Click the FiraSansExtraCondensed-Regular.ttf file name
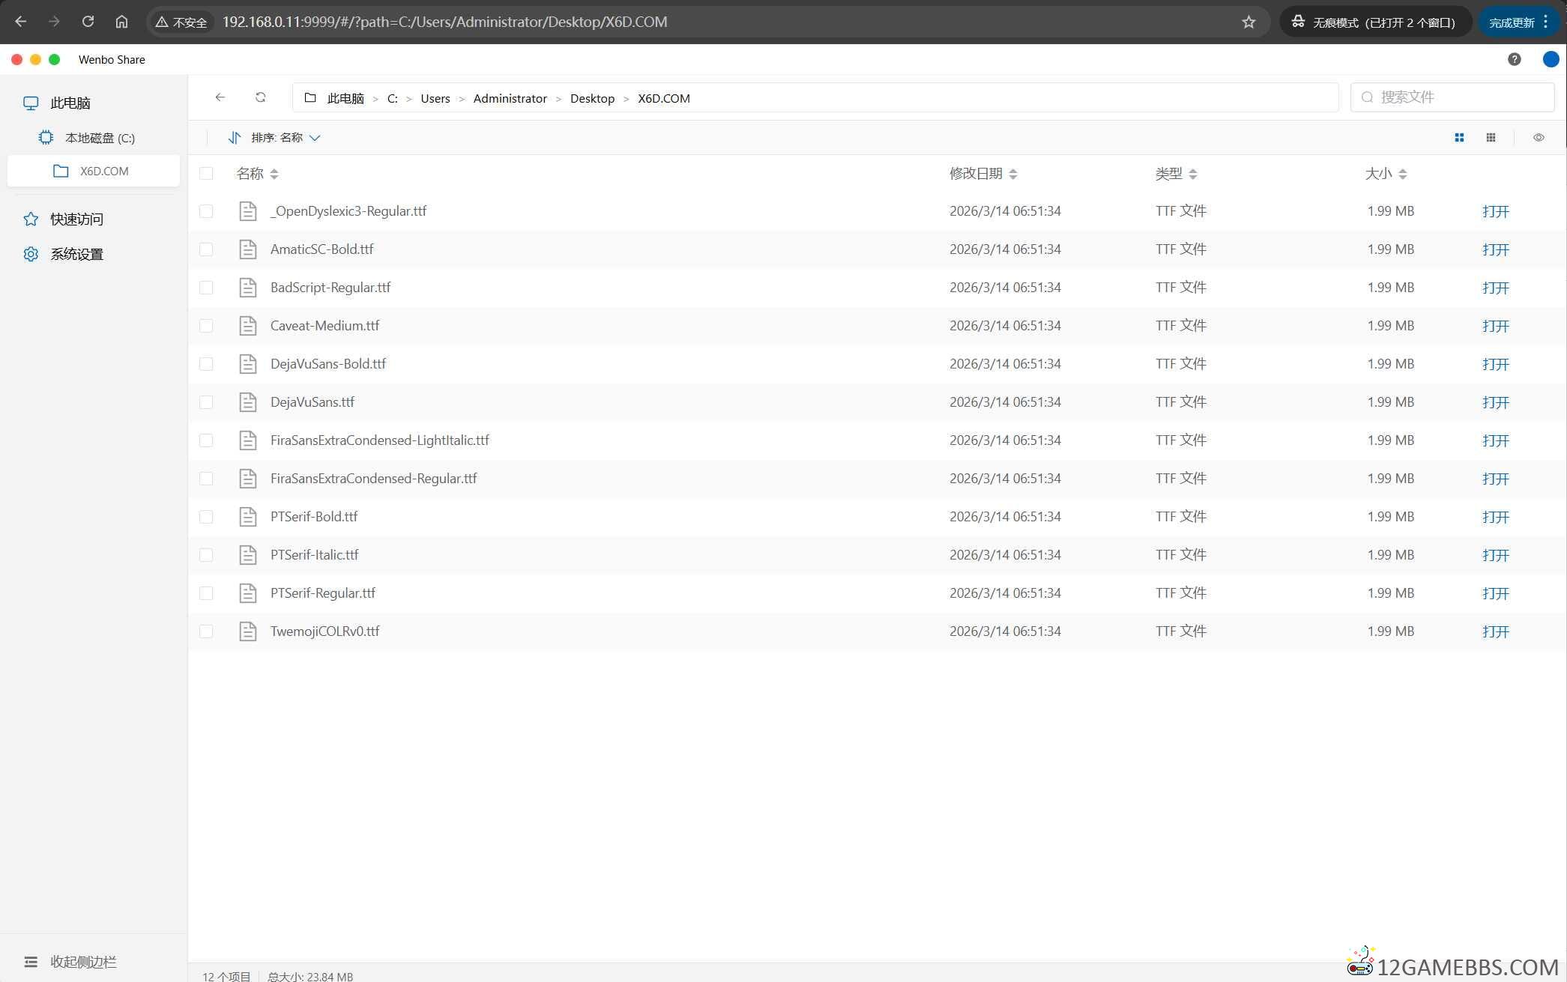Screen dimensions: 1567x982 click(x=373, y=479)
